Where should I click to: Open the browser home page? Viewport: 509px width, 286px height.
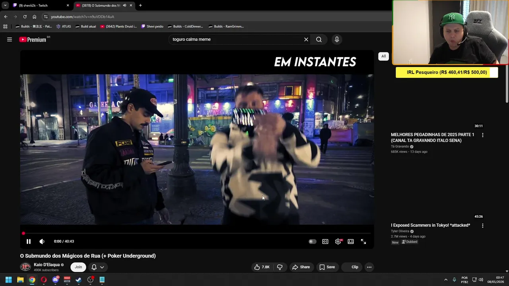[x=34, y=17]
